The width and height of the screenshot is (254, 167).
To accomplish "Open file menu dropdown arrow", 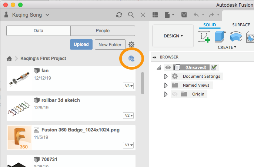I will 173,14.
